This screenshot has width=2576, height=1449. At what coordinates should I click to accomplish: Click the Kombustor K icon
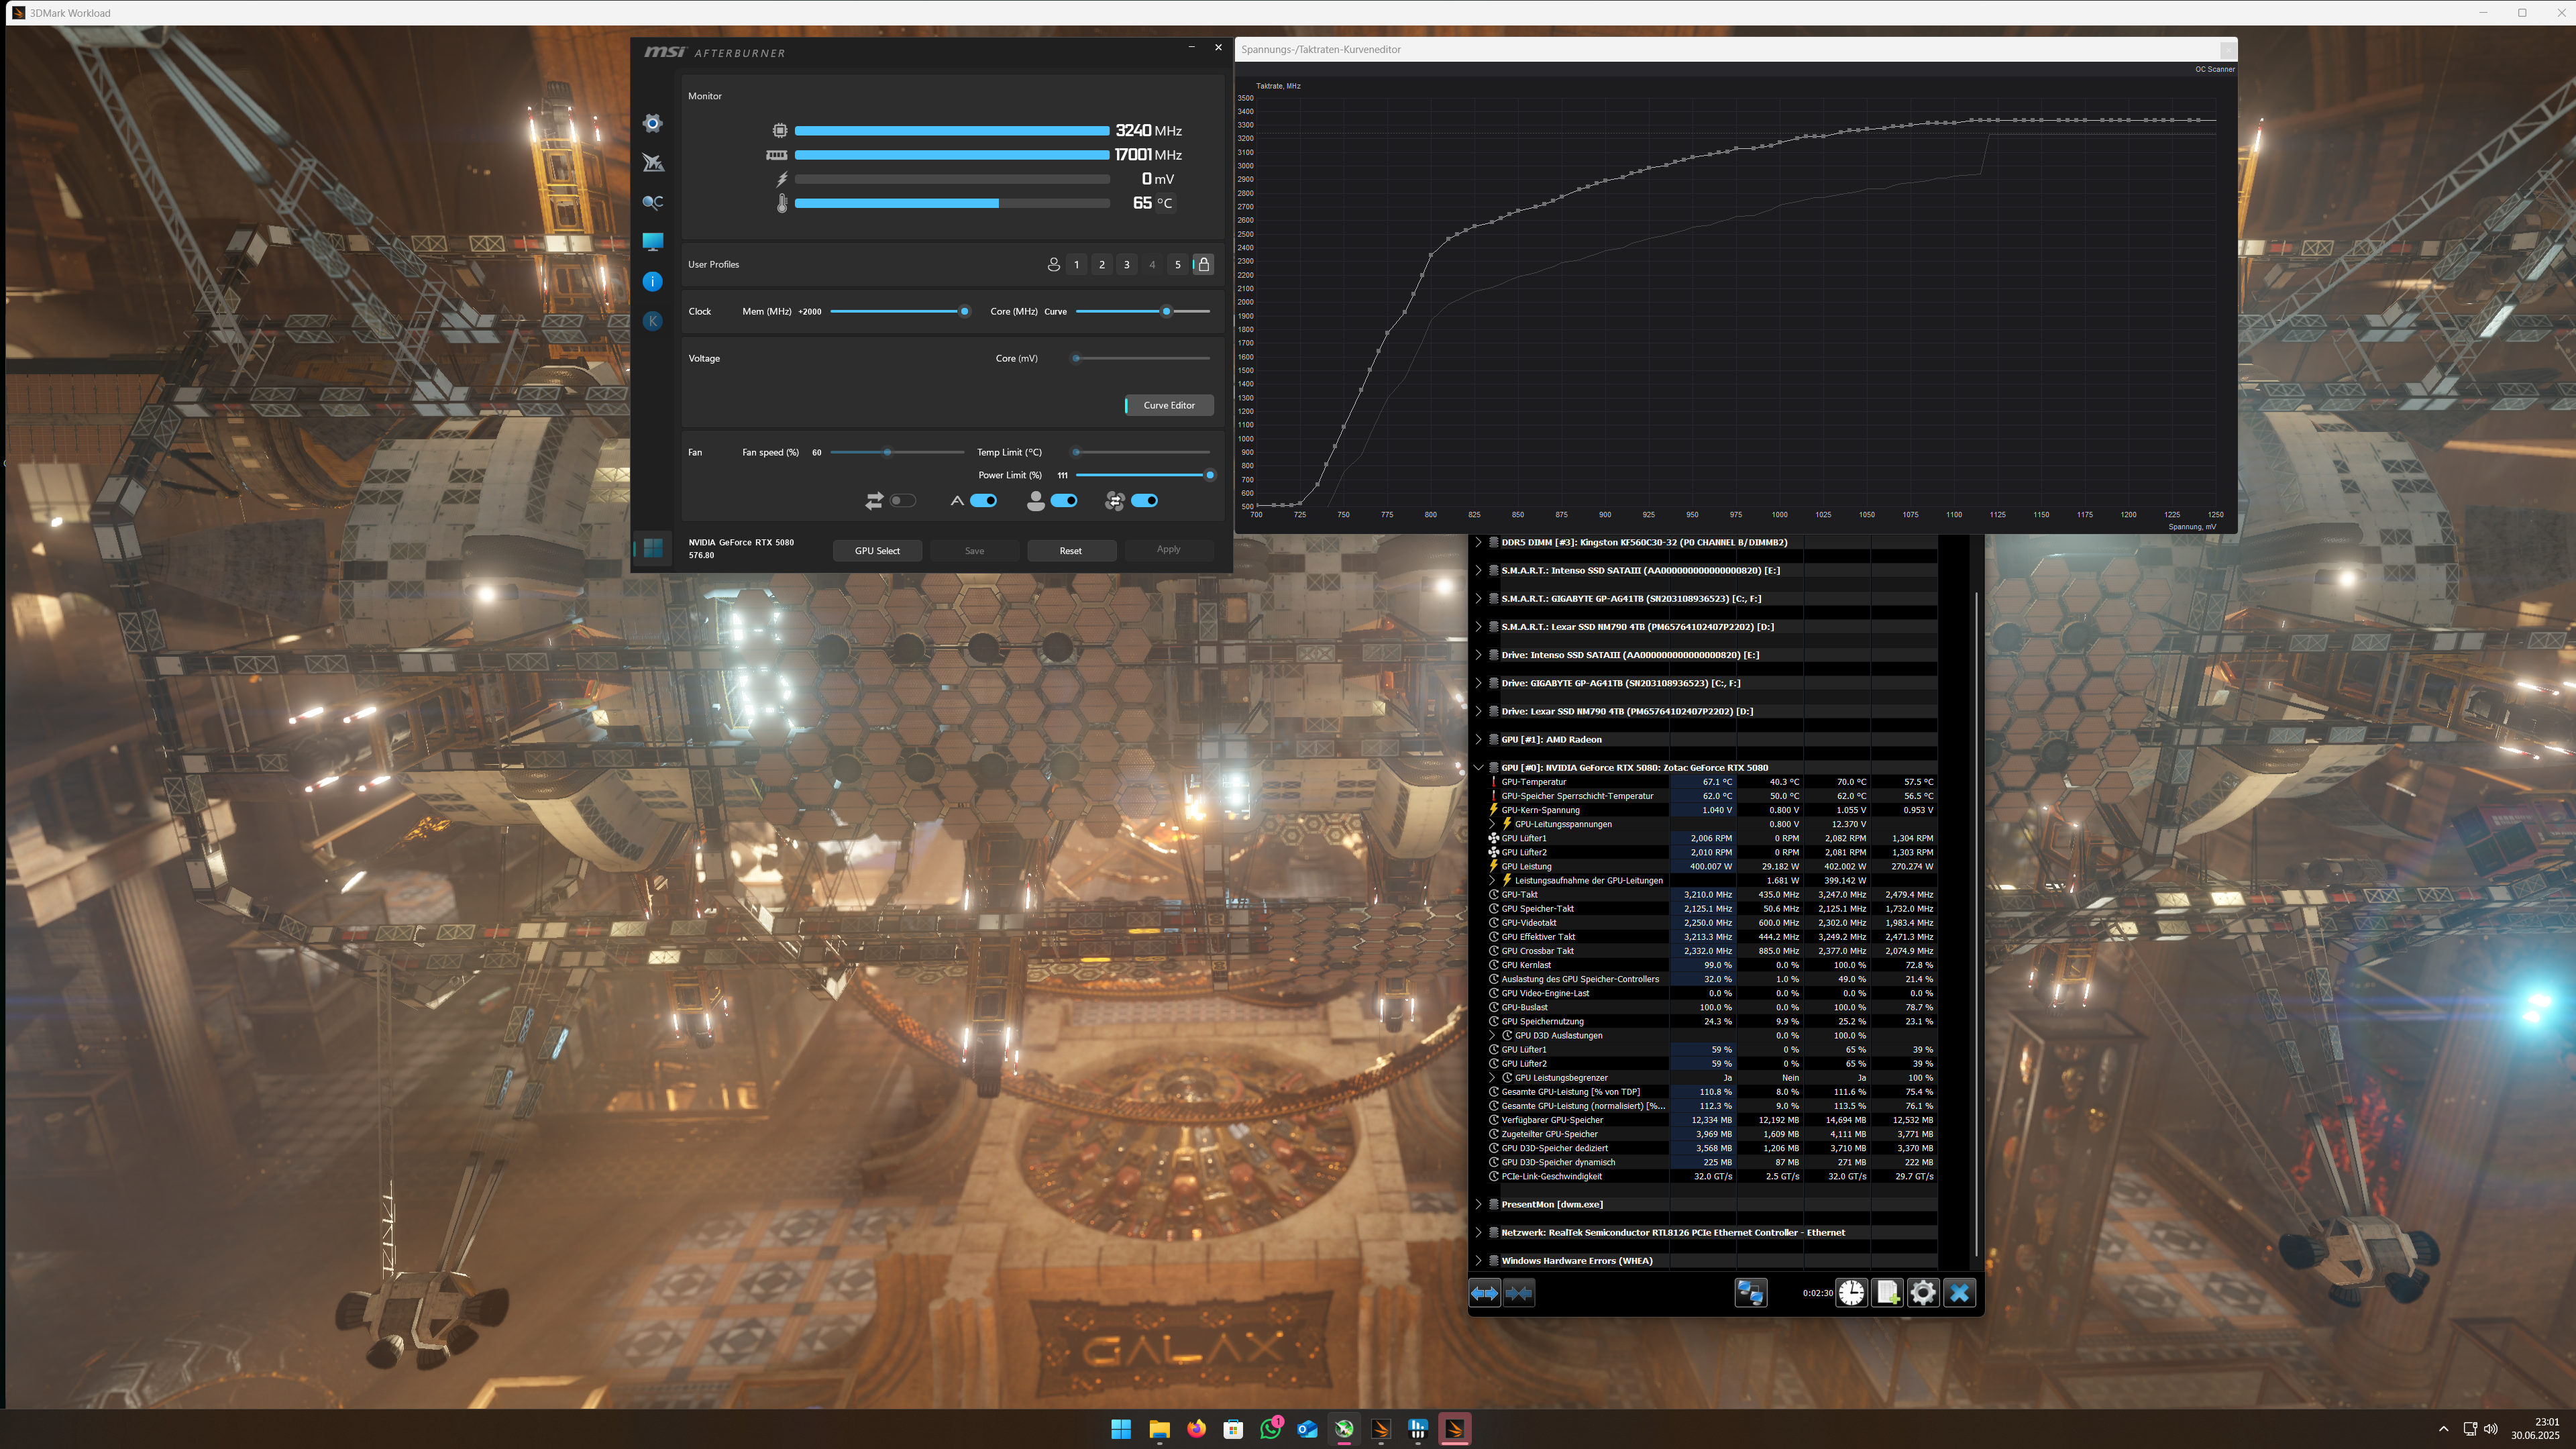pyautogui.click(x=653, y=321)
